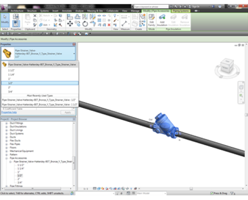Expand the Flex Pipes tree node
The image size is (248, 200).
pyautogui.click(x=7, y=144)
